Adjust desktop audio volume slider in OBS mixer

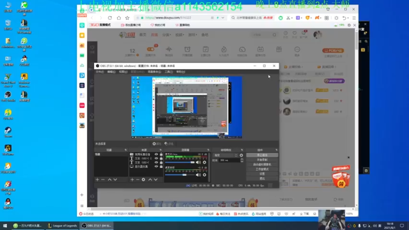pos(180,175)
